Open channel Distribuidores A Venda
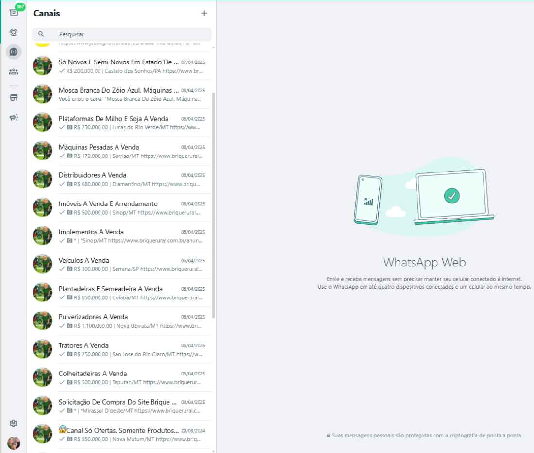Viewport: 534px width, 453px height. [x=121, y=179]
